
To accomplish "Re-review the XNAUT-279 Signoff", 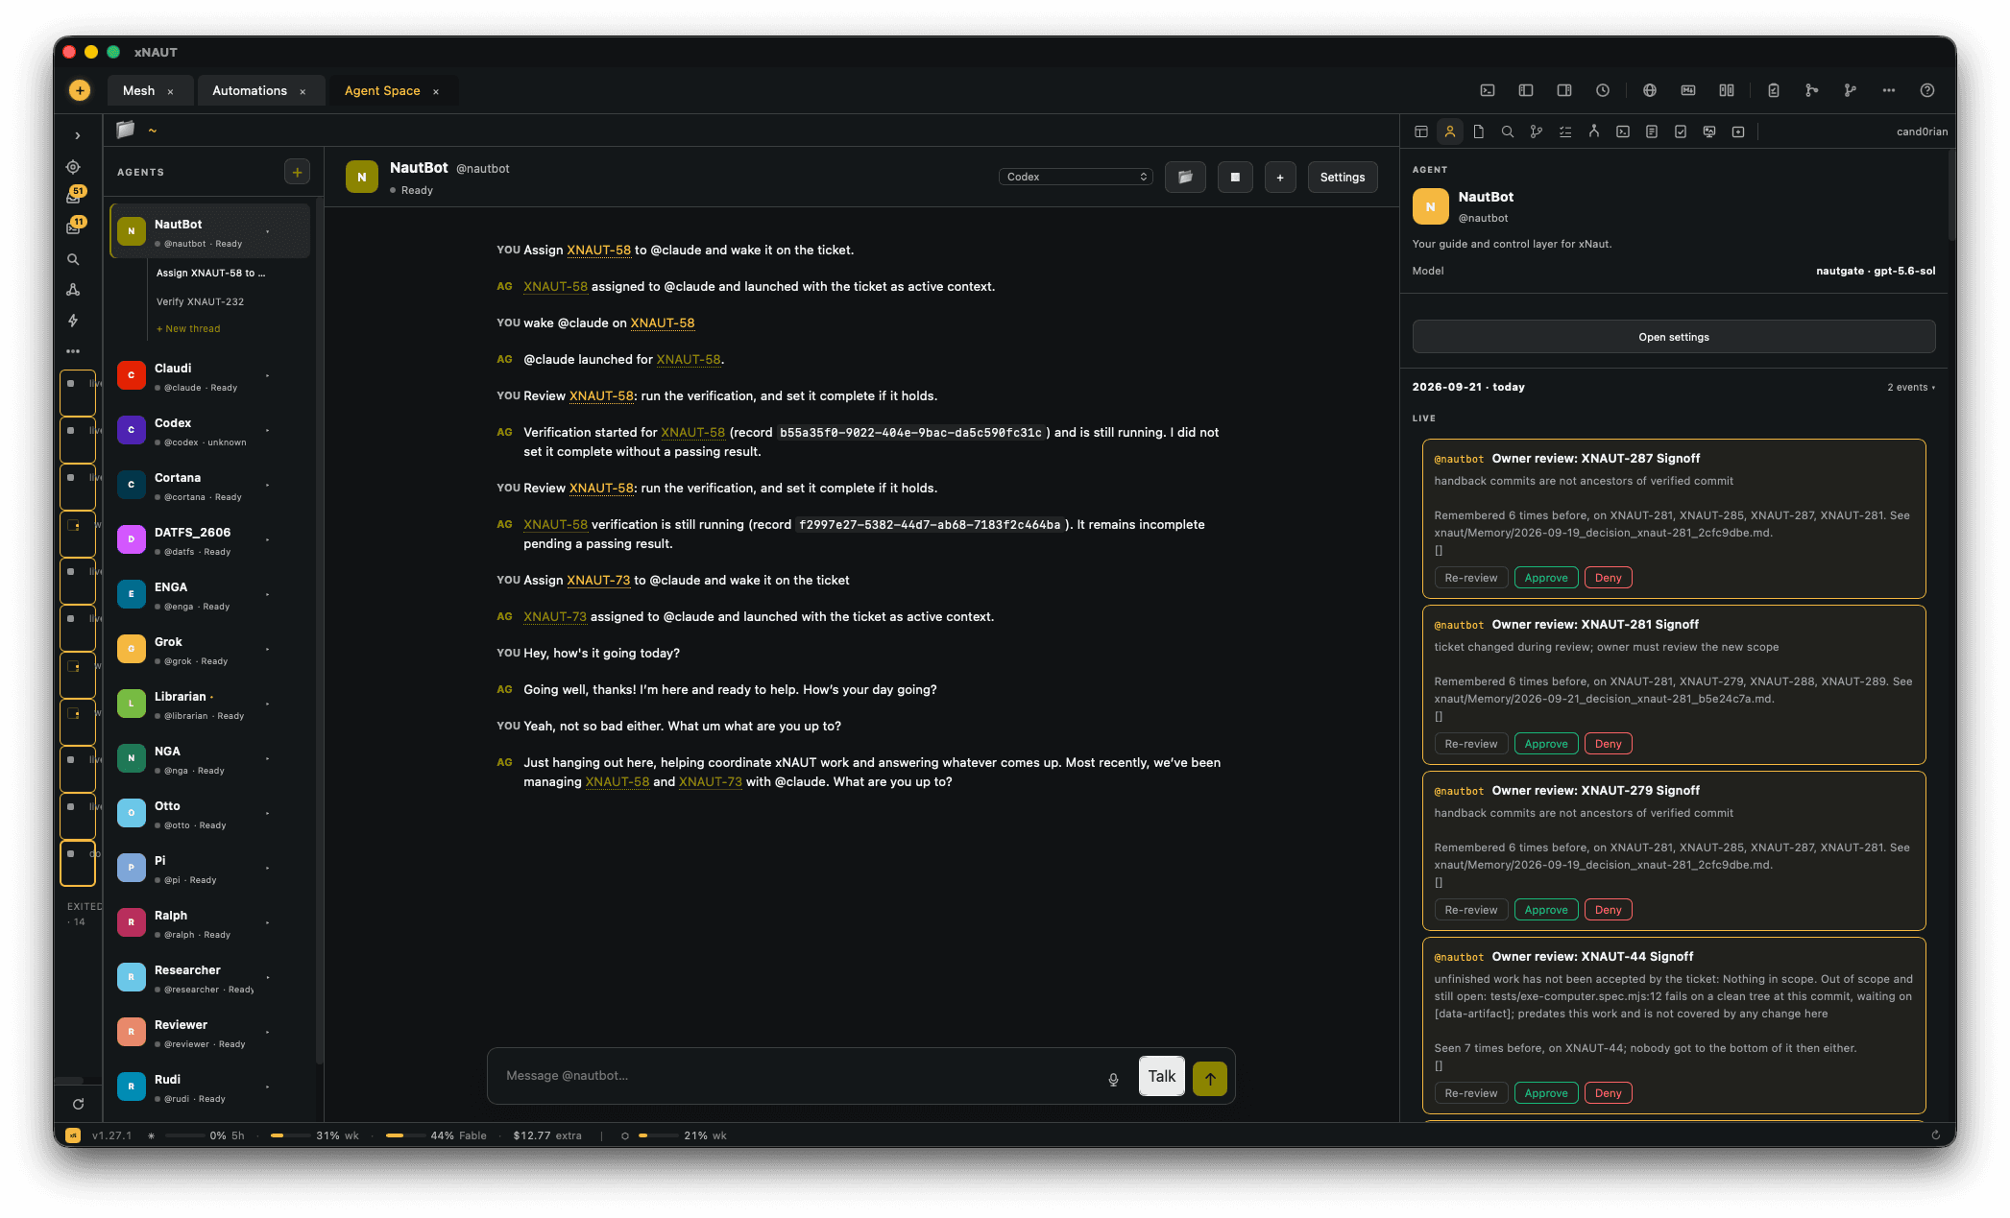I will click(1471, 910).
